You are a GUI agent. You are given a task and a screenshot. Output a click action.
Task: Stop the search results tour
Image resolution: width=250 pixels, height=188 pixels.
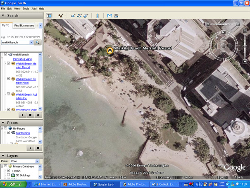pos(30,115)
